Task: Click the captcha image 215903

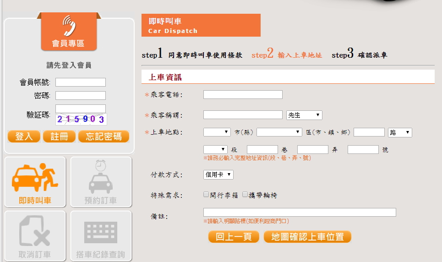Action: point(81,119)
